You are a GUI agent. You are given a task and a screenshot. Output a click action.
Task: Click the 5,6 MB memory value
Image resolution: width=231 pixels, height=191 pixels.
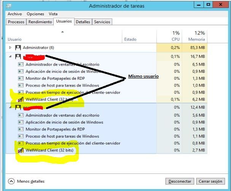(x=199, y=115)
